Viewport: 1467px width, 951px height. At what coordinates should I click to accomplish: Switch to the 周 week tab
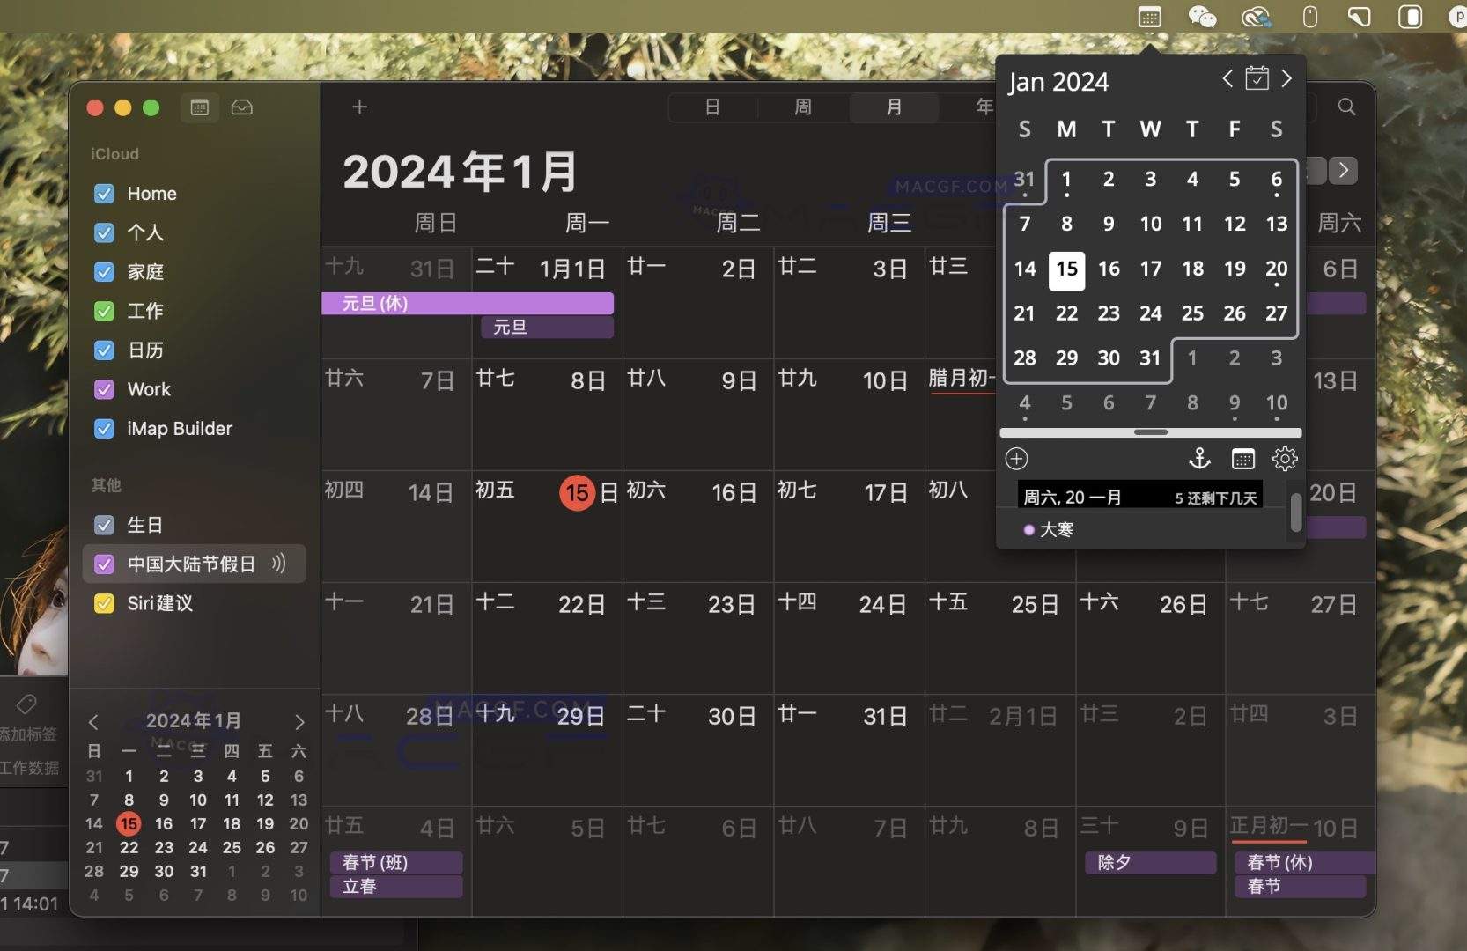tap(802, 107)
